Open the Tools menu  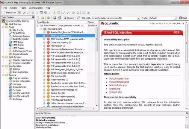click(23, 8)
